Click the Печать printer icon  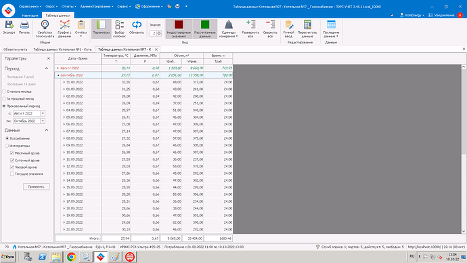point(24,25)
